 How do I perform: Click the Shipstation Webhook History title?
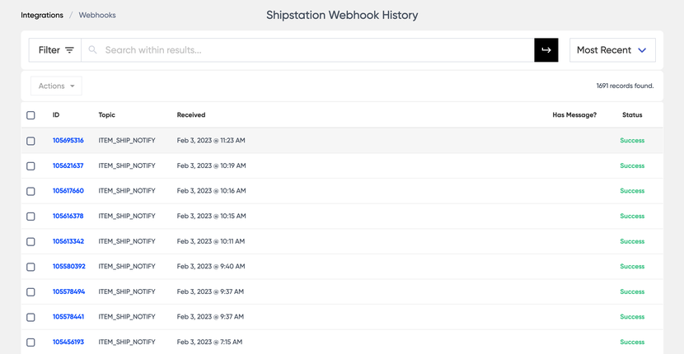342,16
